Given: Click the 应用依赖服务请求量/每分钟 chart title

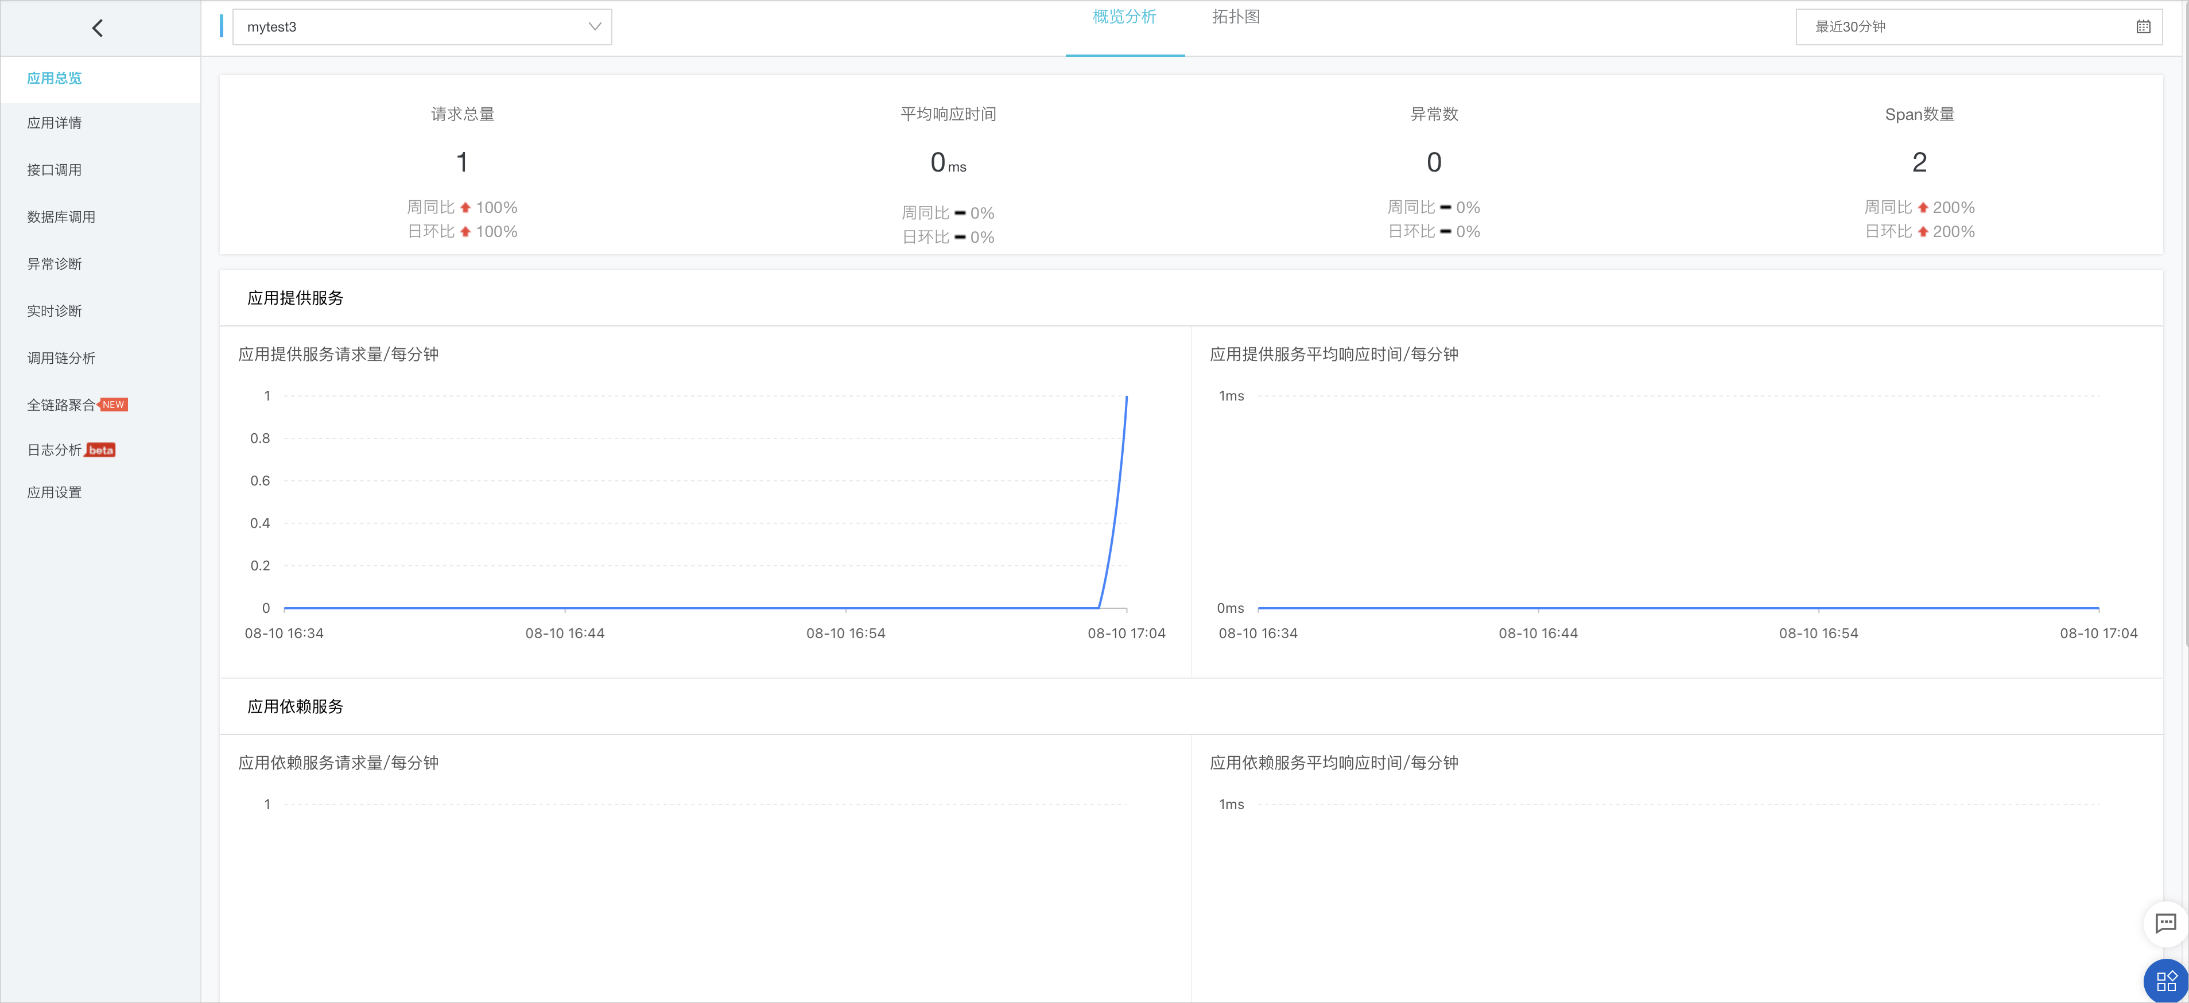Looking at the screenshot, I should pyautogui.click(x=338, y=763).
